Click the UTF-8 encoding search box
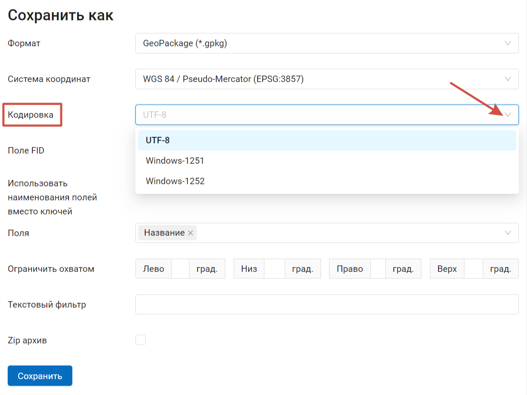Screen dimensions: 527x395 tap(327, 115)
